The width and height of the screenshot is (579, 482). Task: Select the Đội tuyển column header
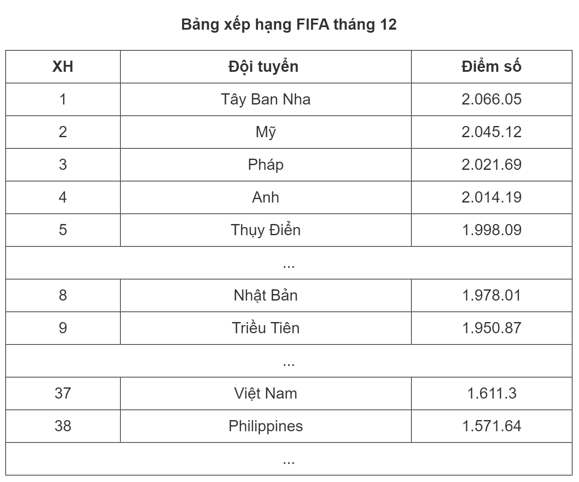tap(266, 67)
